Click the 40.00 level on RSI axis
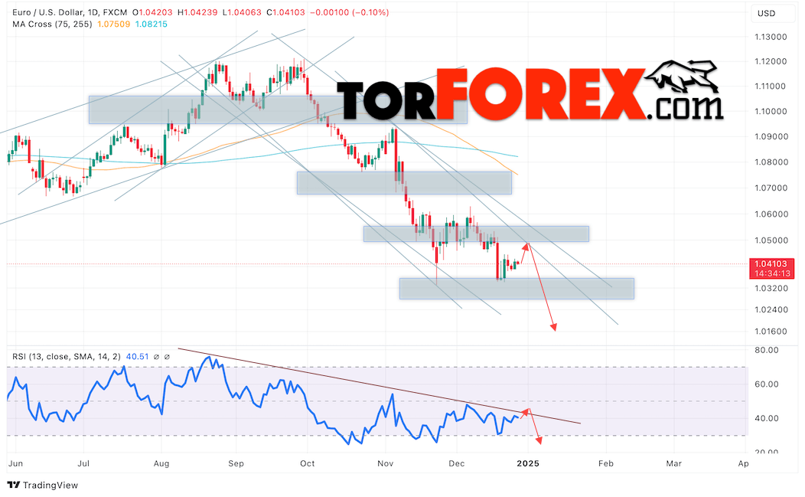805x497 pixels. point(767,418)
